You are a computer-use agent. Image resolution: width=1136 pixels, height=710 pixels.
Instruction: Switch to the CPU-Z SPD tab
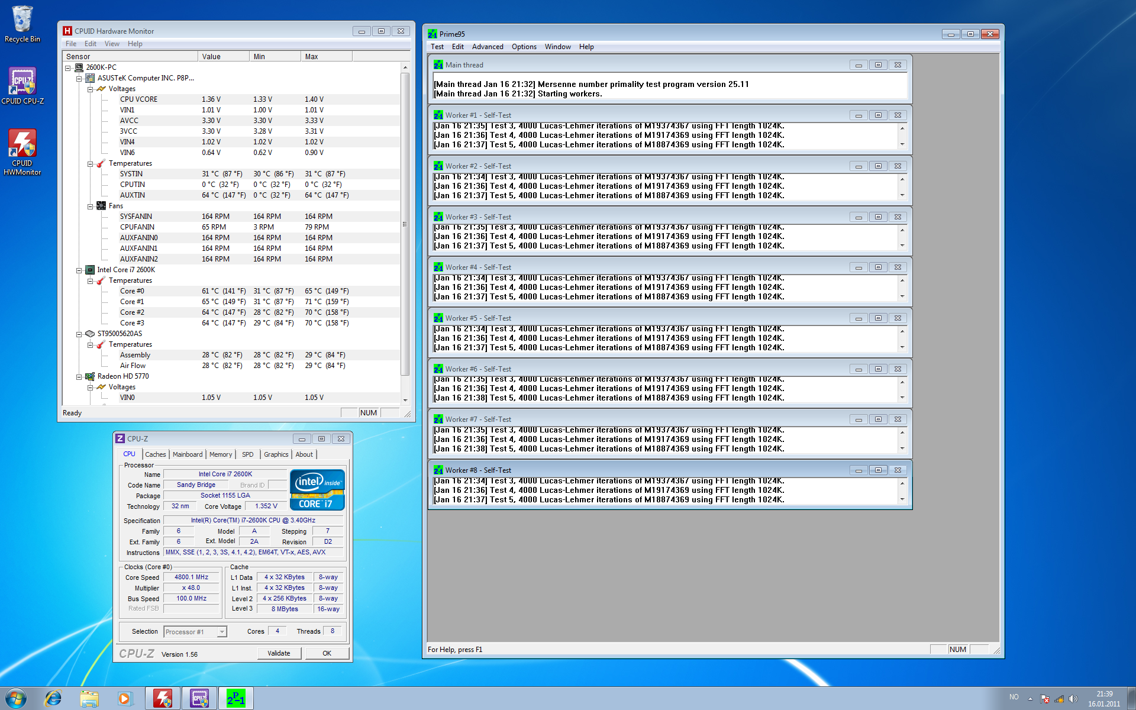click(247, 454)
